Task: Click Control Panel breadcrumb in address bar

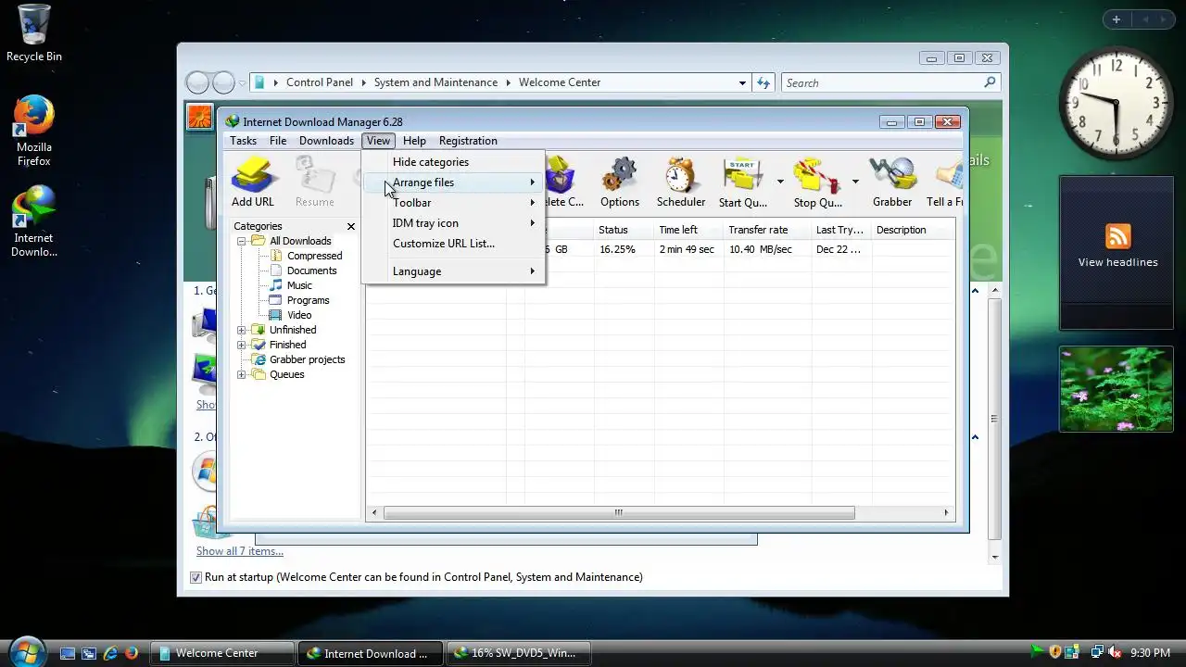Action: pos(320,82)
